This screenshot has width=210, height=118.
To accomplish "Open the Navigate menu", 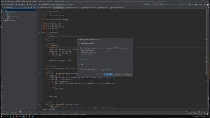I will pos(18,1).
